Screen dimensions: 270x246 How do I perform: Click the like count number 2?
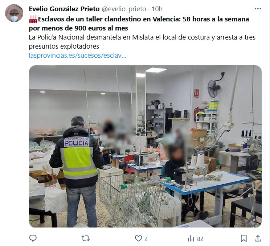tap(146, 239)
